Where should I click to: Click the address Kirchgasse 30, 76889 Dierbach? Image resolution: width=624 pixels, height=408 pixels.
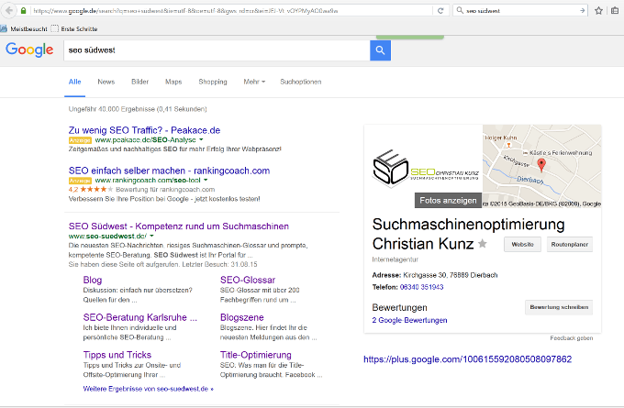[450, 275]
